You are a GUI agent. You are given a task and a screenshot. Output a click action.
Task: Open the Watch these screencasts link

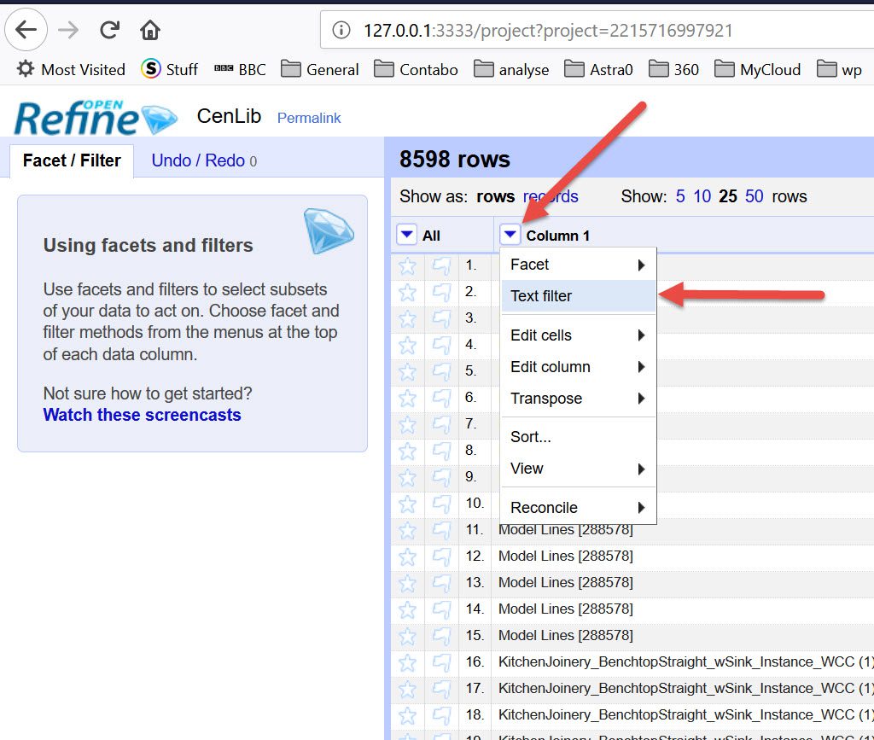pyautogui.click(x=142, y=415)
